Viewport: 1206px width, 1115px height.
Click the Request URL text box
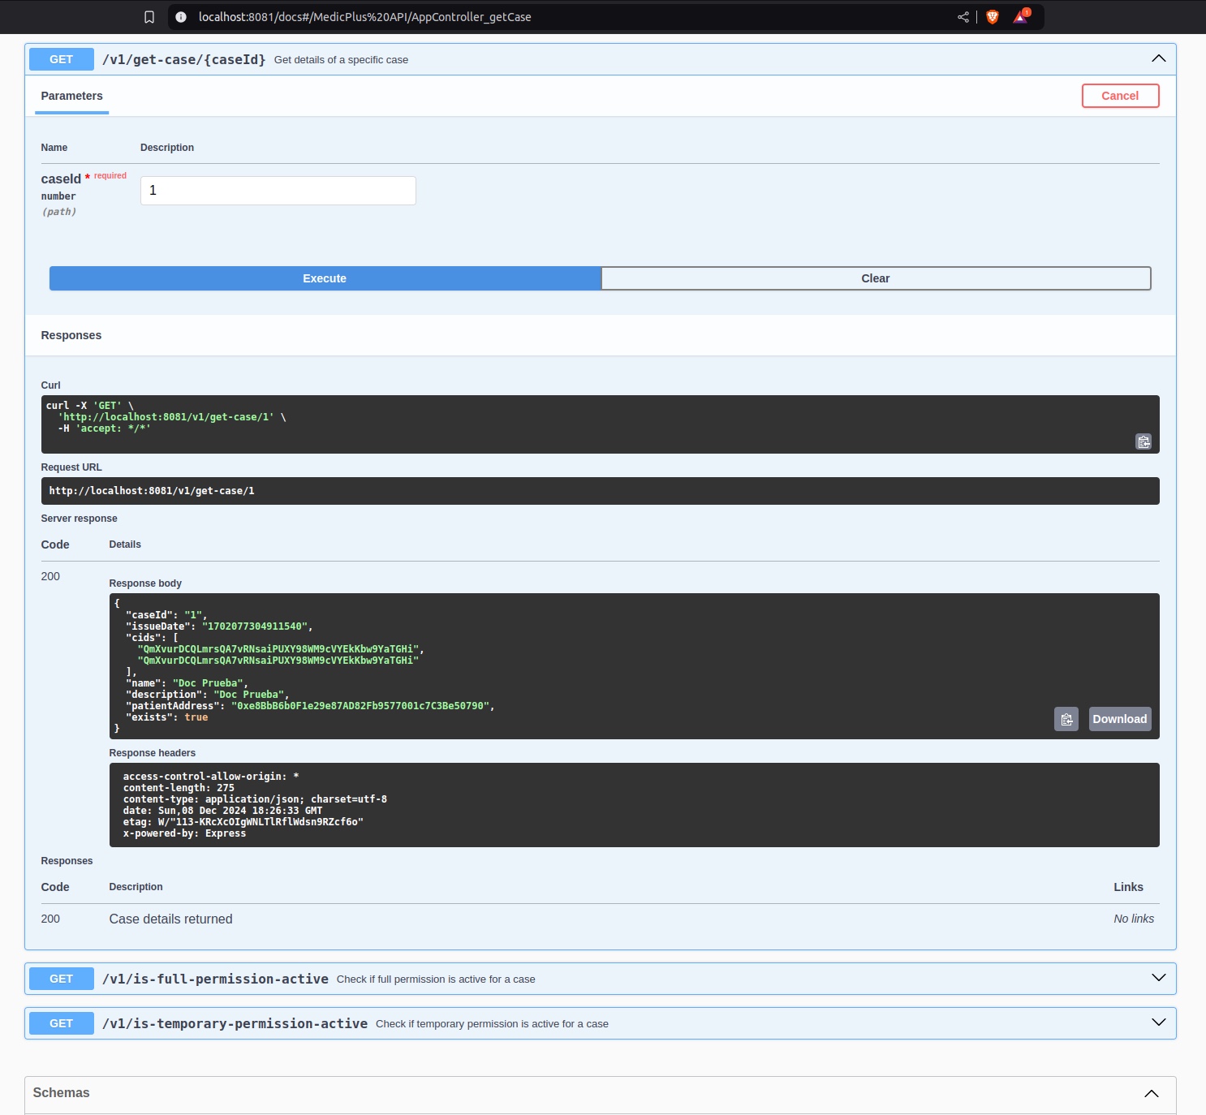click(601, 491)
